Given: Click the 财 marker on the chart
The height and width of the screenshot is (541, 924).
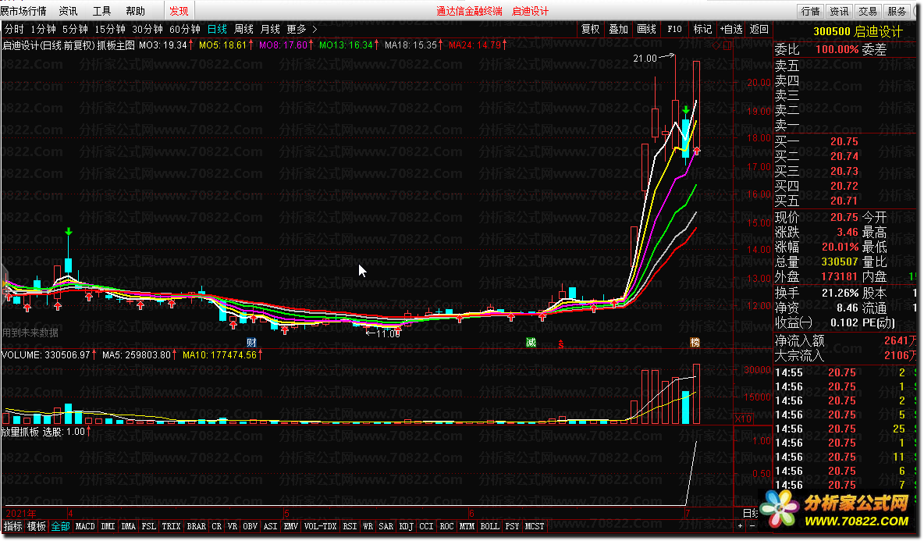Looking at the screenshot, I should click(x=251, y=343).
